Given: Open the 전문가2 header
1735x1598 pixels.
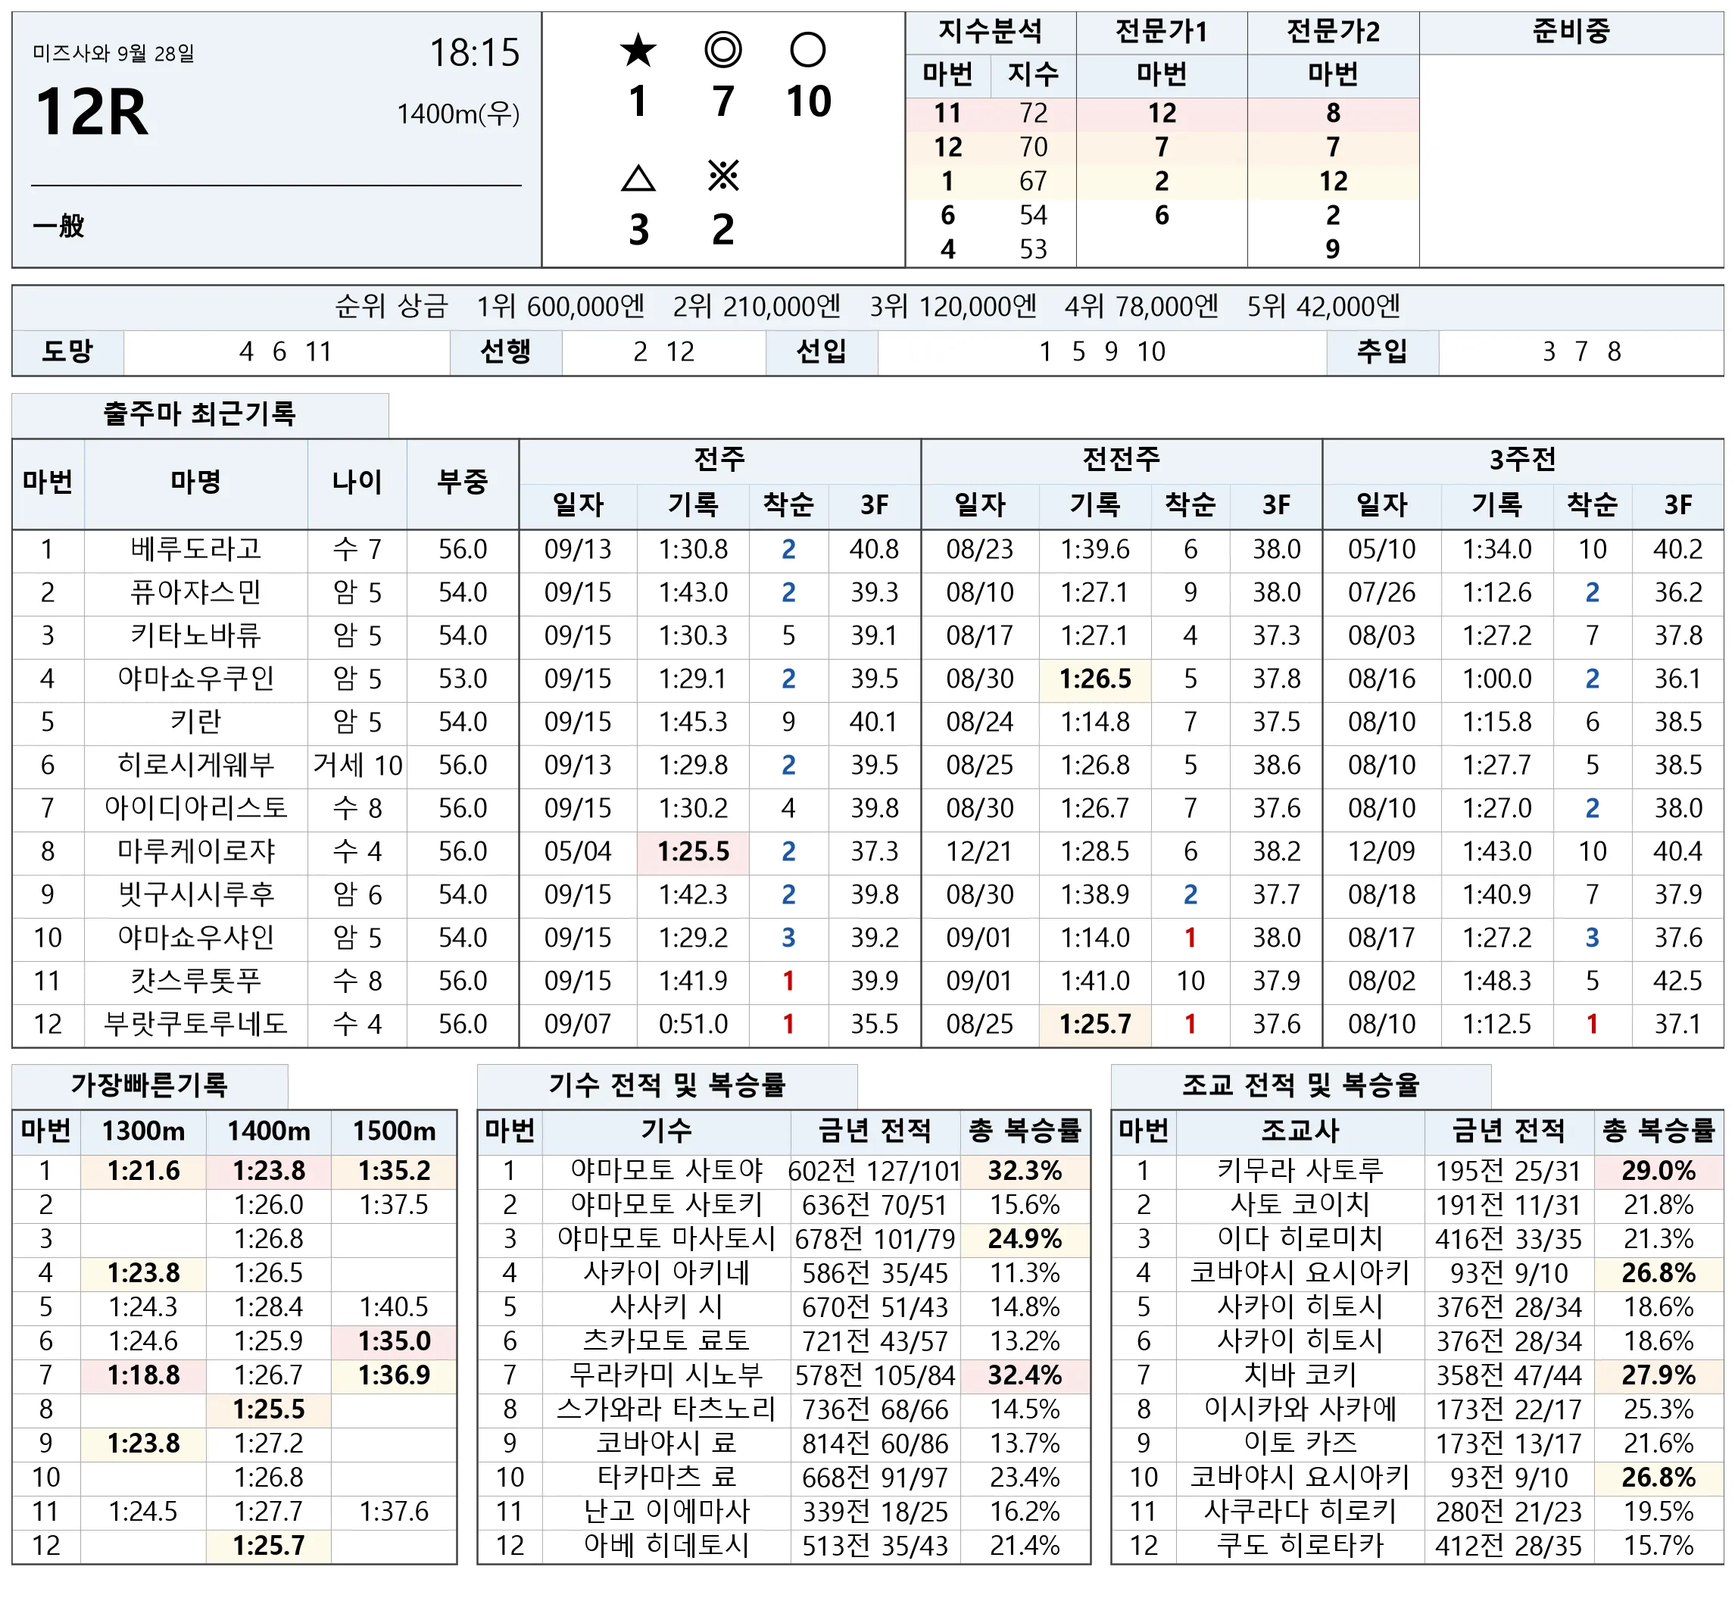Looking at the screenshot, I should tap(1333, 32).
